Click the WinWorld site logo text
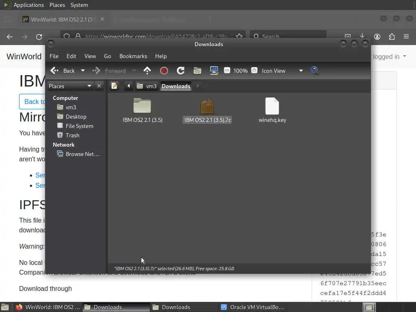The image size is (416, 312). pos(24,56)
